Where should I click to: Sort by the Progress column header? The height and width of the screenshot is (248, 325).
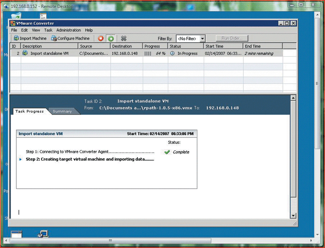coord(155,46)
